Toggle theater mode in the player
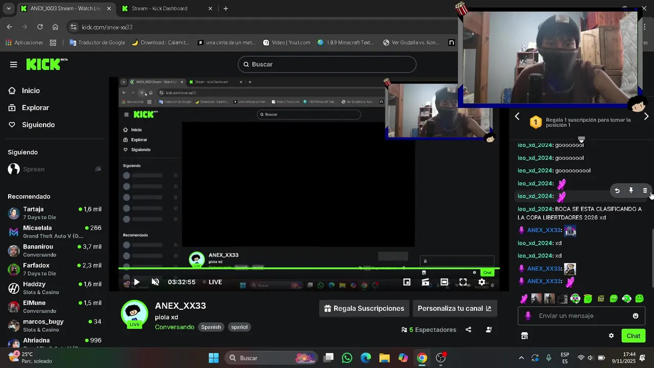Screen dimensions: 654x368 pos(444,282)
